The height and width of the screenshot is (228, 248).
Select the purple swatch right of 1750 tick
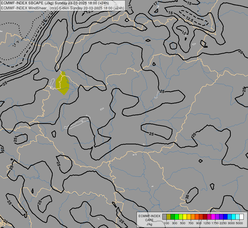tap(217, 217)
